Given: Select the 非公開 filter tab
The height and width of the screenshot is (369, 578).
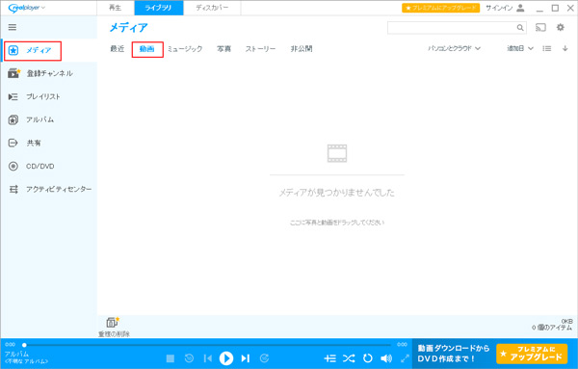Looking at the screenshot, I should click(x=302, y=49).
